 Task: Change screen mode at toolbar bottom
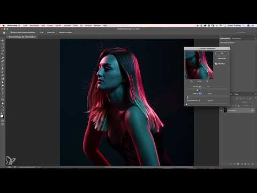tap(3, 124)
